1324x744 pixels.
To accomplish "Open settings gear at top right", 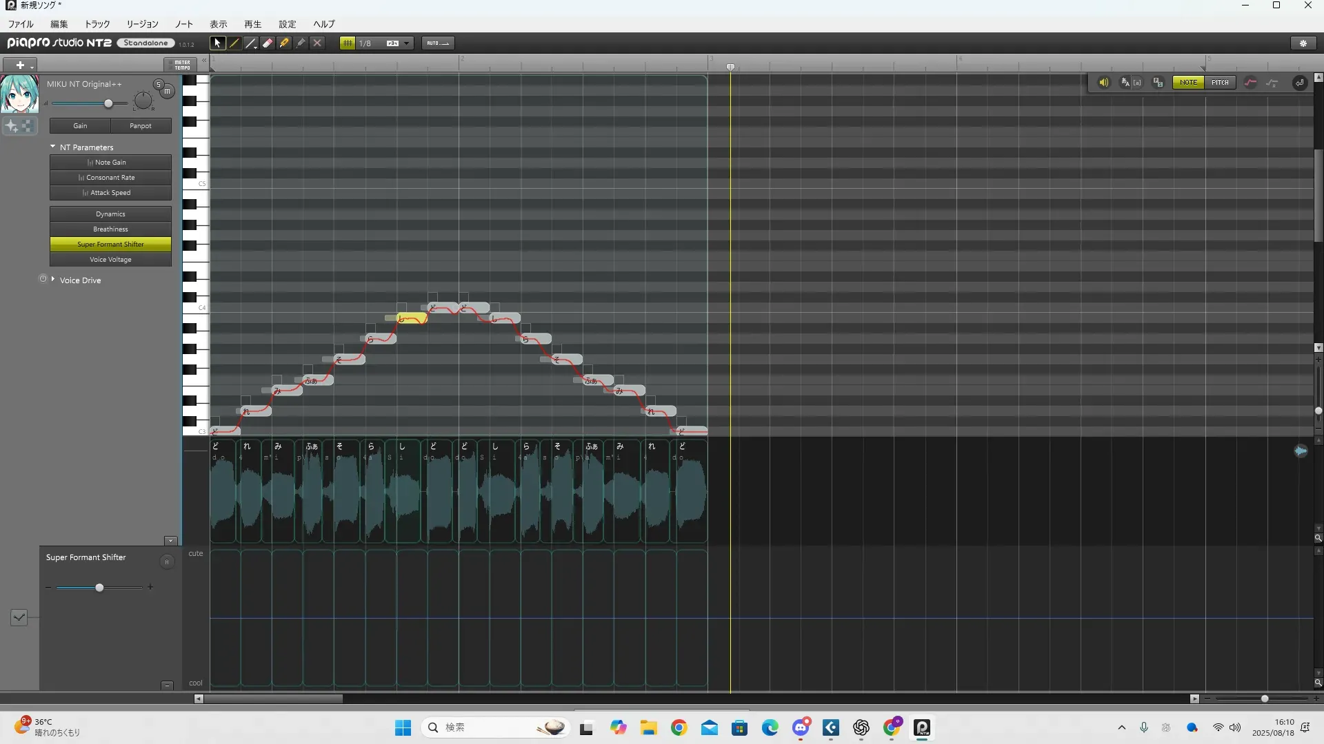I will pos(1303,43).
